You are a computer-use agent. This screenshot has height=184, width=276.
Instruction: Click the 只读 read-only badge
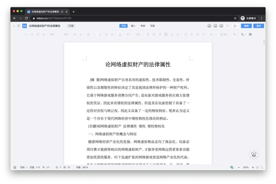(x=71, y=26)
